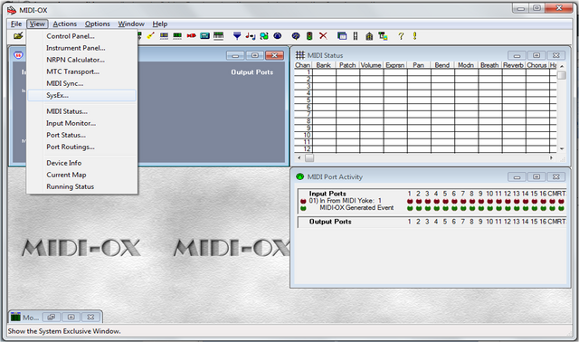Choose Instrument Panel... from View menu
The width and height of the screenshot is (579, 342).
pos(81,48)
